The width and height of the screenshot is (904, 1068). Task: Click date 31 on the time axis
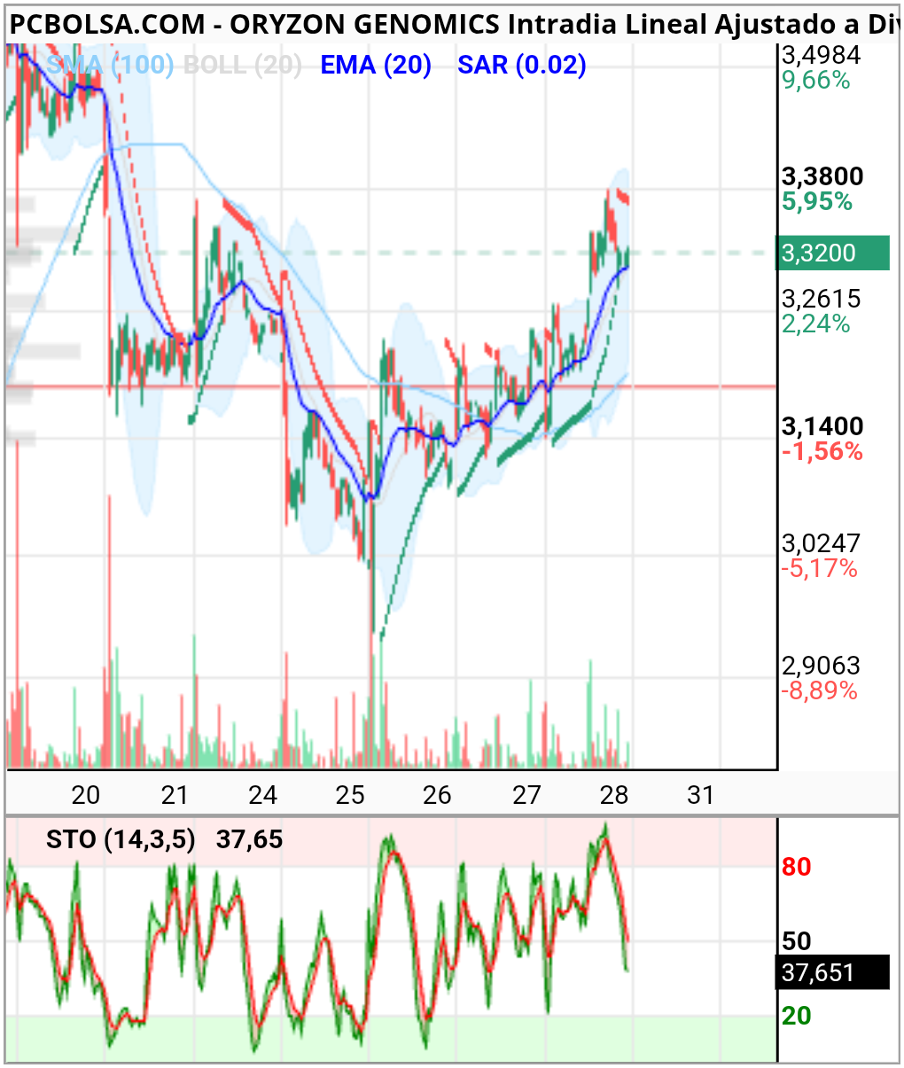coord(701,795)
